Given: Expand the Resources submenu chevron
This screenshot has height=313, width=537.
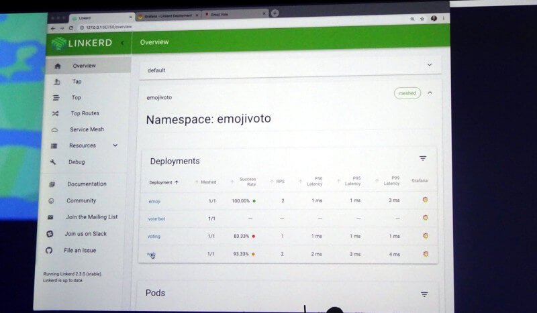Looking at the screenshot, I should click(x=115, y=145).
